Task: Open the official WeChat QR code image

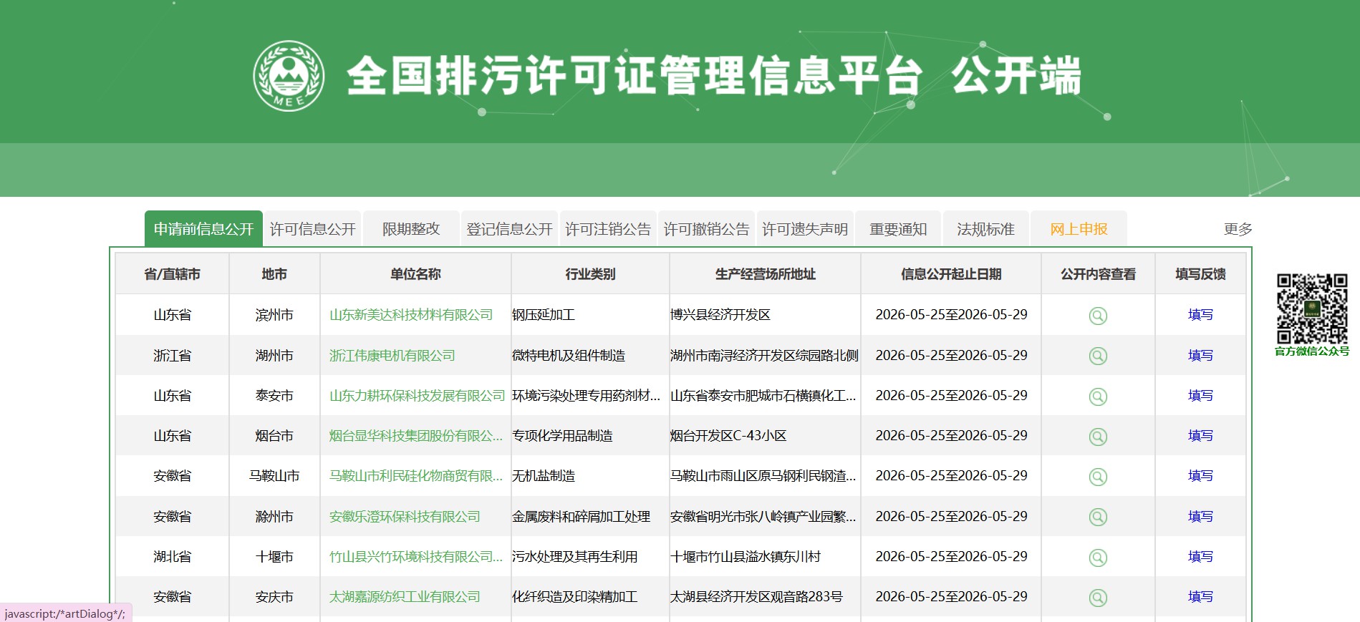Action: (1312, 308)
